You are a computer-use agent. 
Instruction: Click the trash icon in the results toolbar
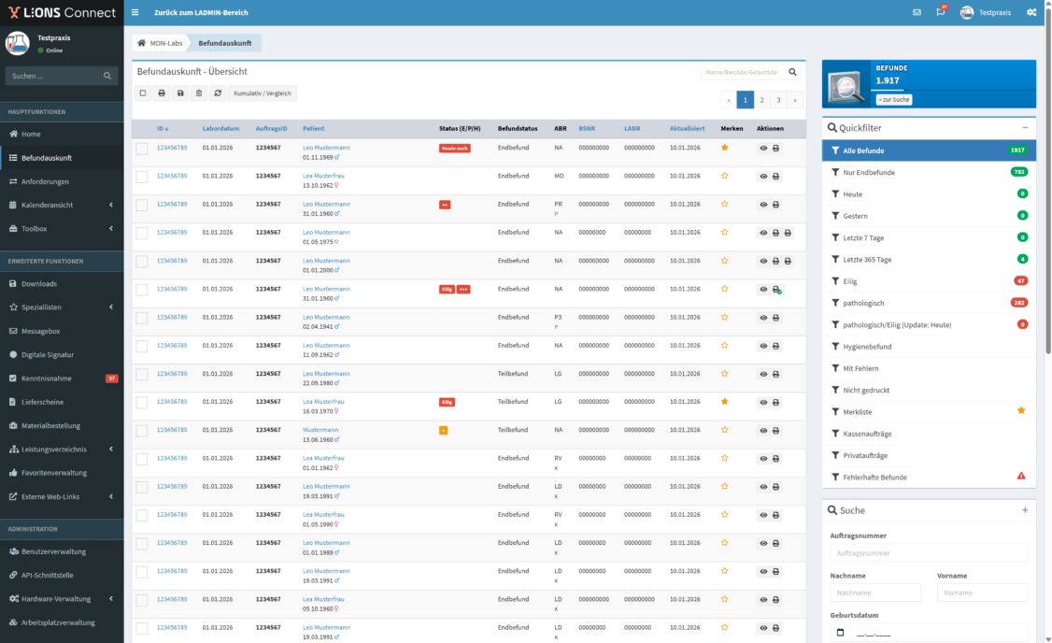[198, 93]
